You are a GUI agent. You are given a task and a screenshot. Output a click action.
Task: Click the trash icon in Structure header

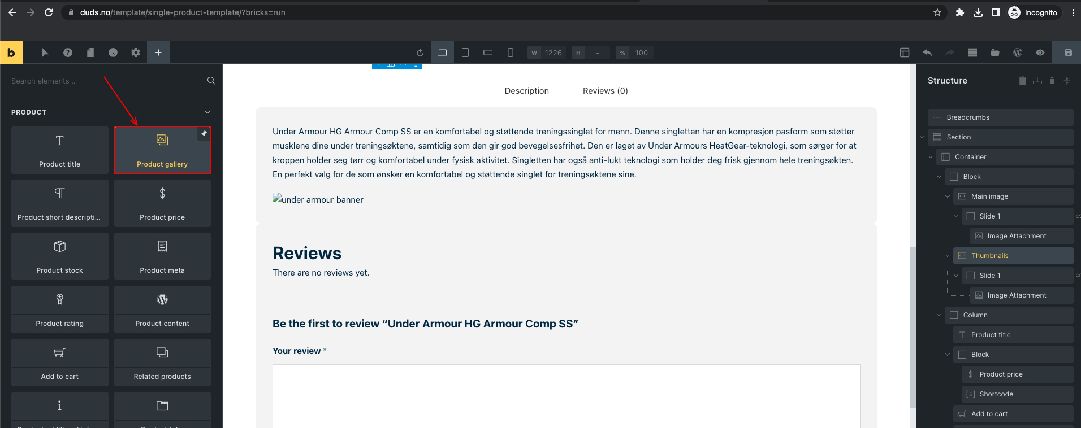1052,81
